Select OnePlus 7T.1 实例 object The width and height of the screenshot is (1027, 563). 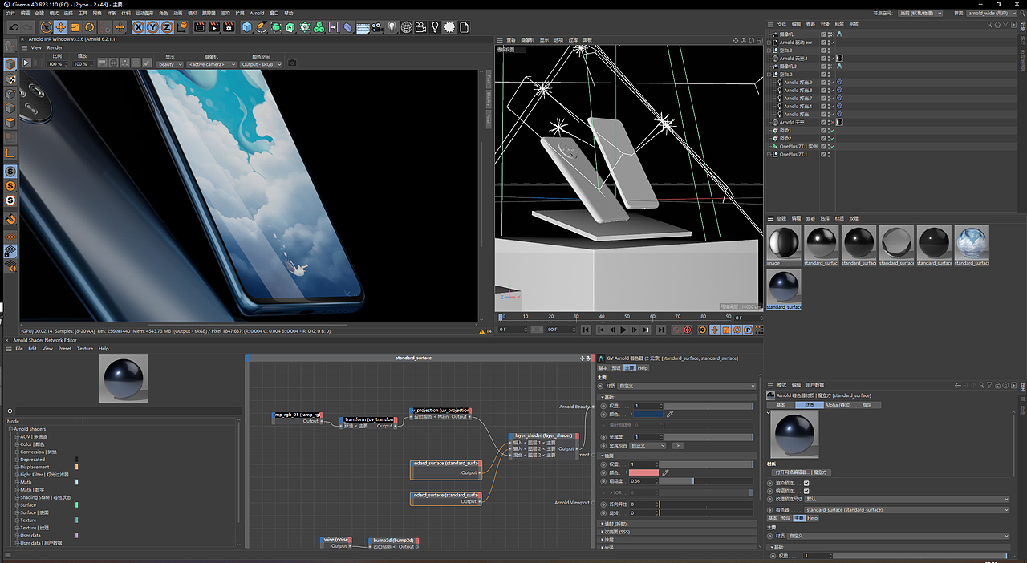(798, 147)
